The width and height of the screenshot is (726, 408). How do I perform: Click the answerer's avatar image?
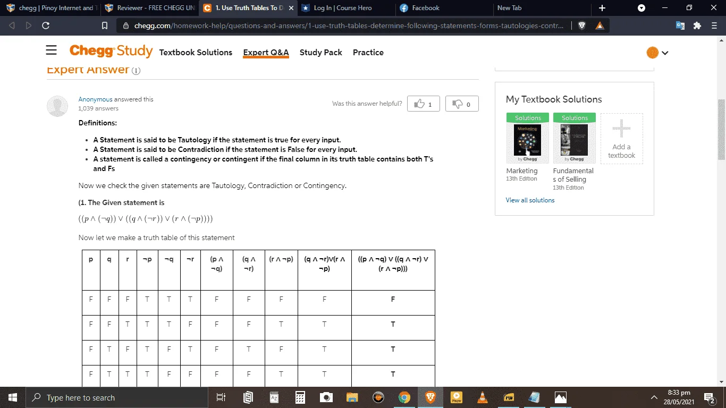tap(57, 106)
